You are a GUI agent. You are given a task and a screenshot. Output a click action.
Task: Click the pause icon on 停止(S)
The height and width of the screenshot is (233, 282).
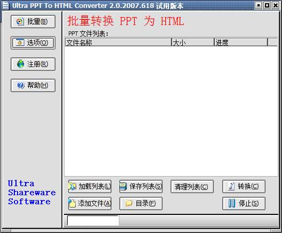click(x=232, y=203)
